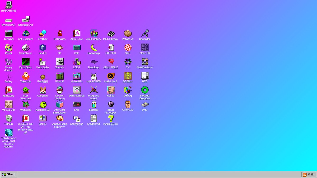Open the lenna.png file

click(x=9, y=90)
